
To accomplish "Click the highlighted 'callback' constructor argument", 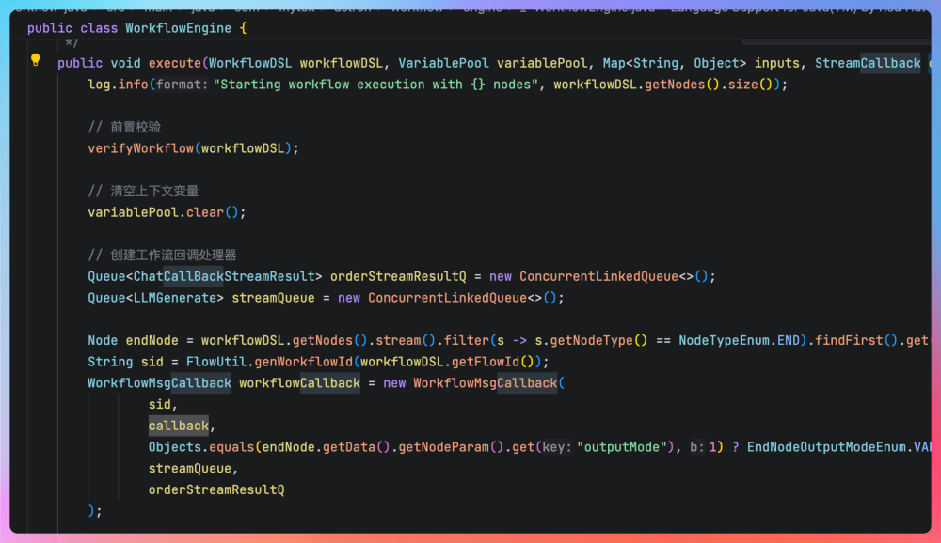I will click(x=179, y=426).
